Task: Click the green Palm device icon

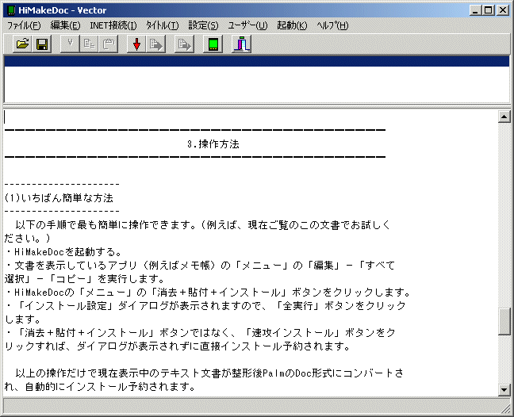Action: (213, 44)
